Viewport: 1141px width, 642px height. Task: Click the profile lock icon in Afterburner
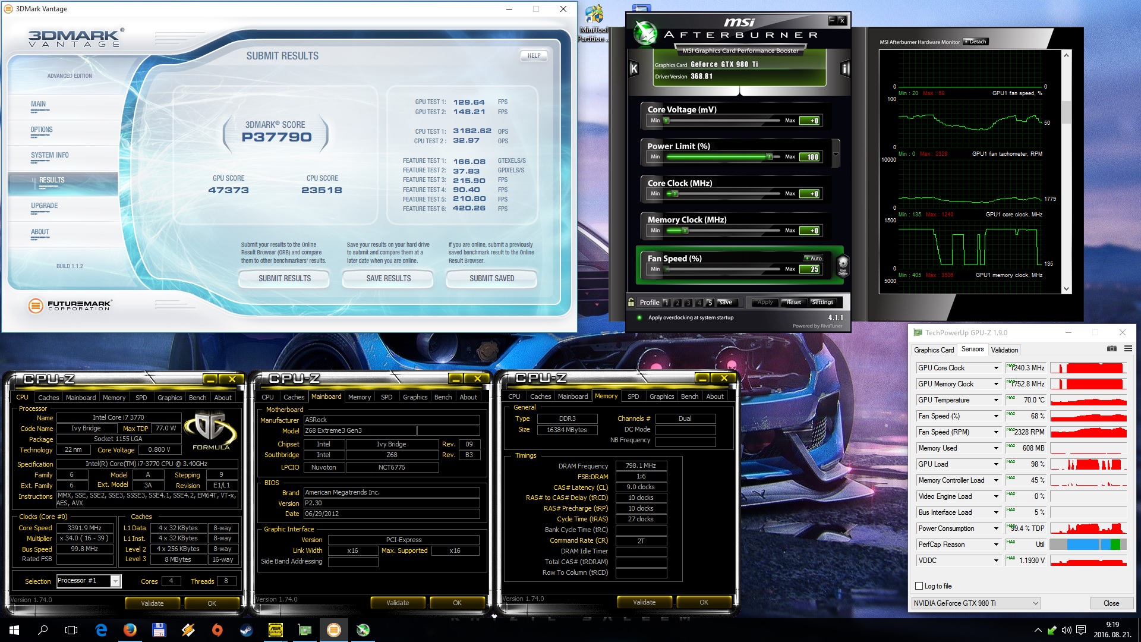coord(631,302)
